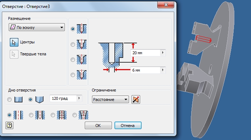
Task: Select the spotface hole type icon
Action: [x=81, y=59]
